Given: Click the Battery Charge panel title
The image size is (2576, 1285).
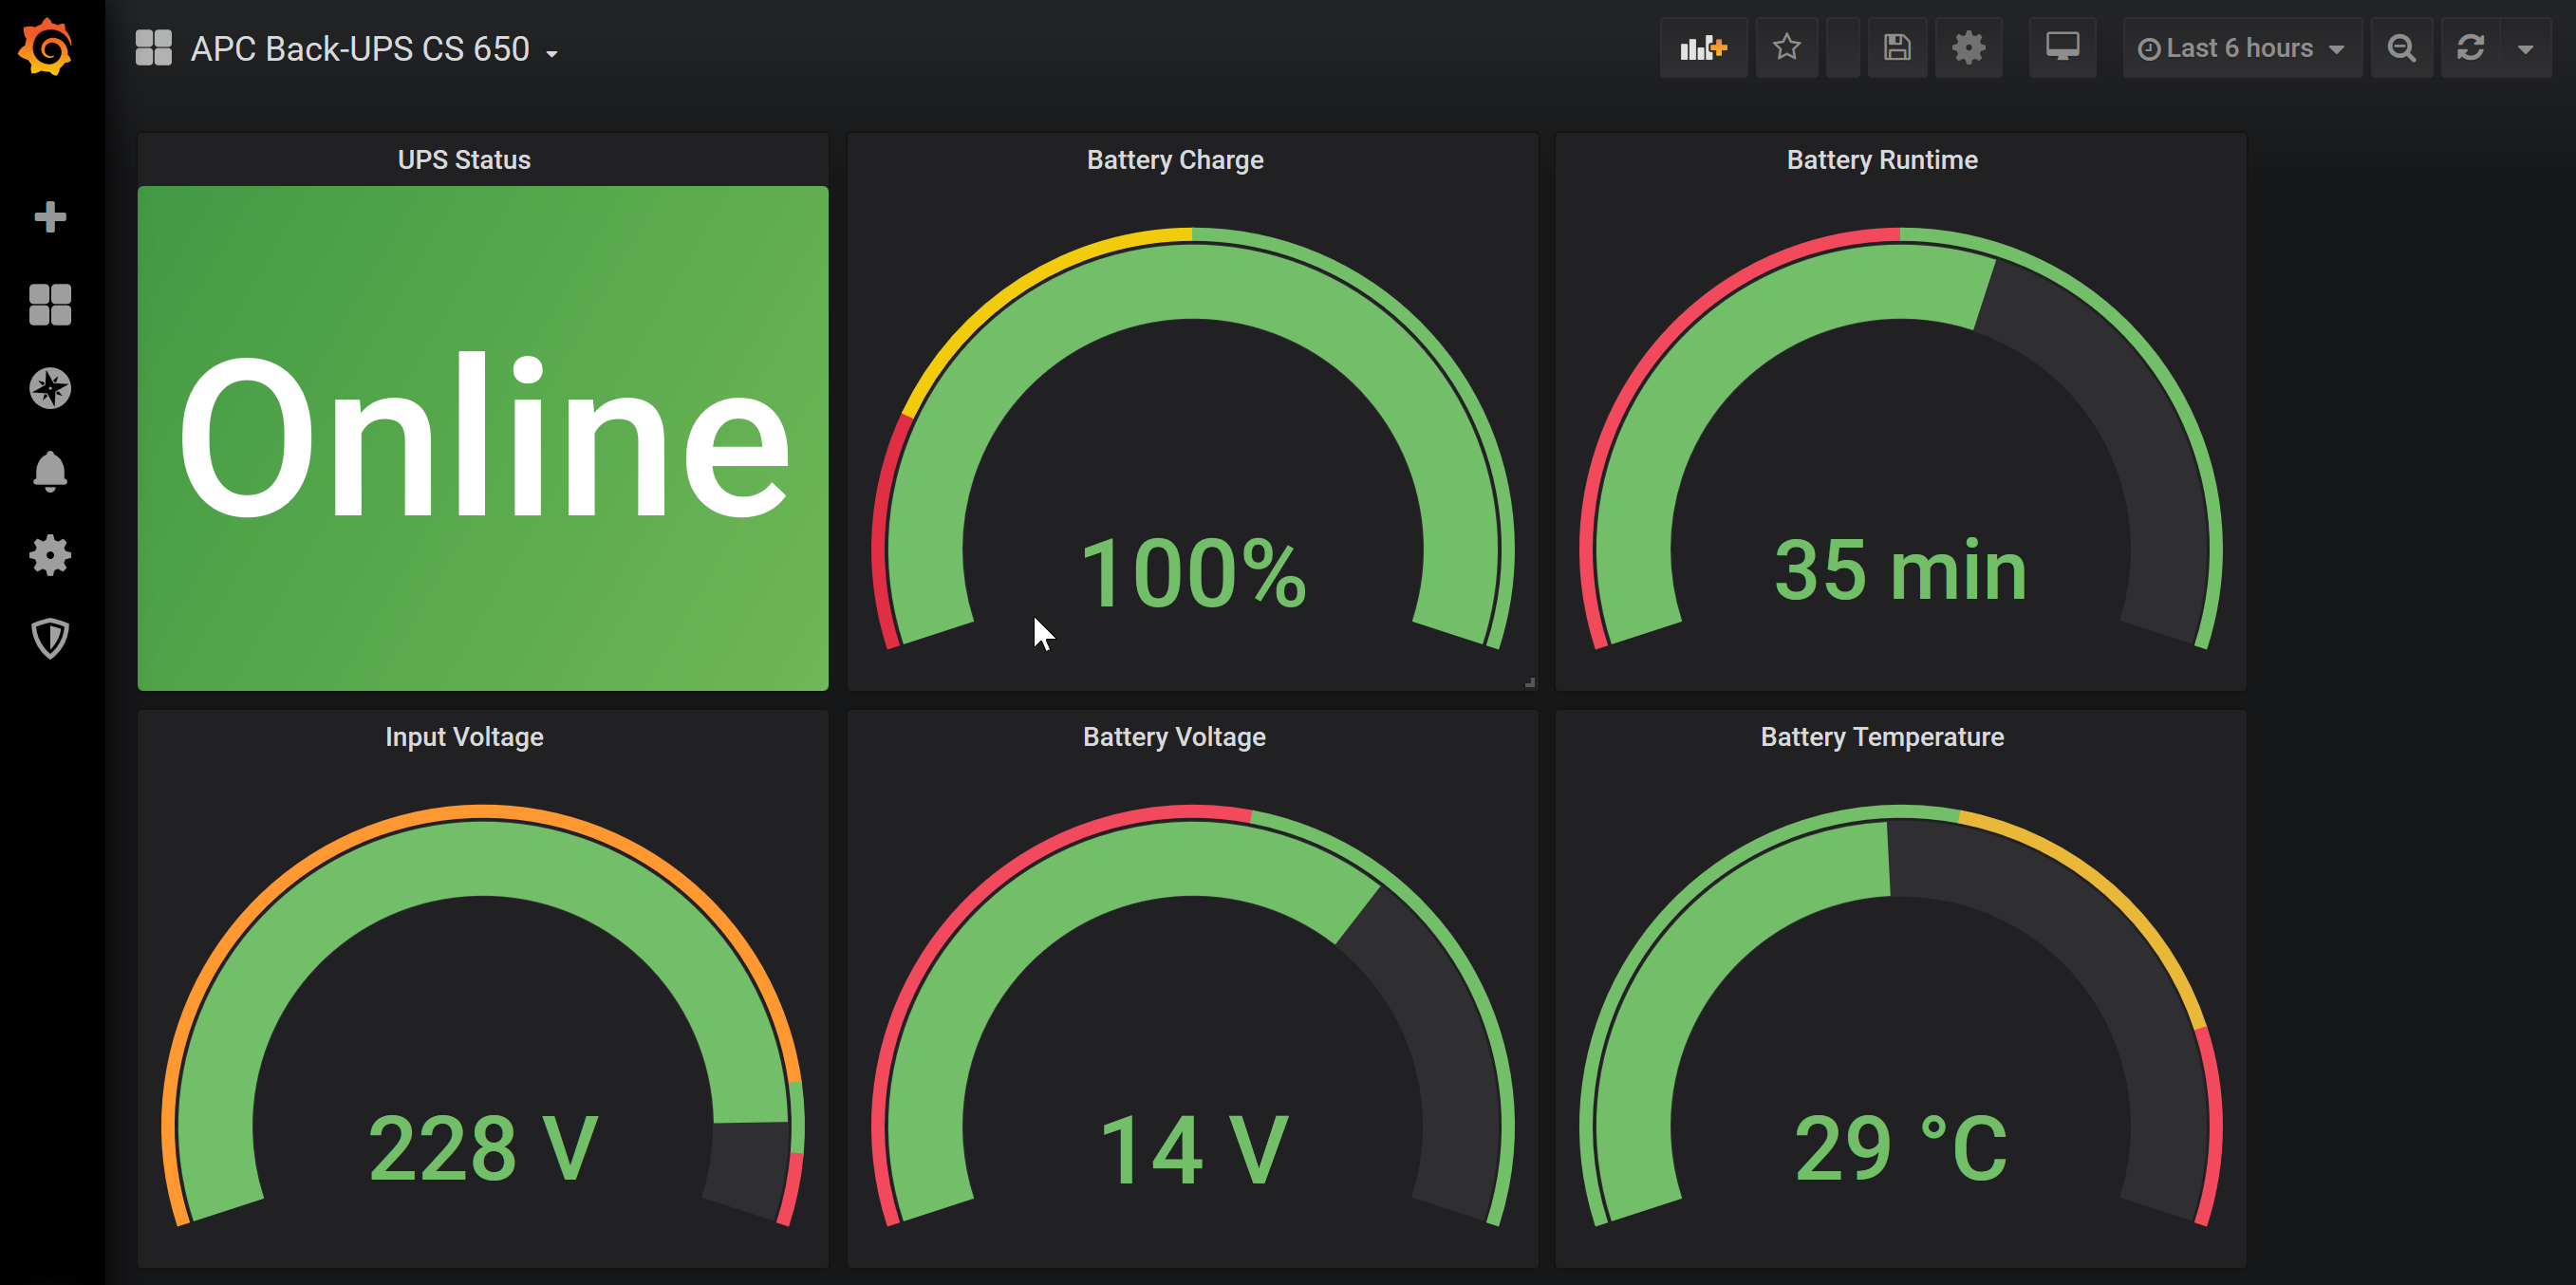Looking at the screenshot, I should pyautogui.click(x=1174, y=160).
